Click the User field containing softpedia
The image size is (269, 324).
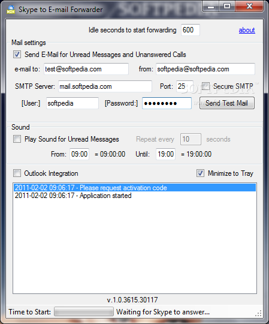[x=72, y=103]
